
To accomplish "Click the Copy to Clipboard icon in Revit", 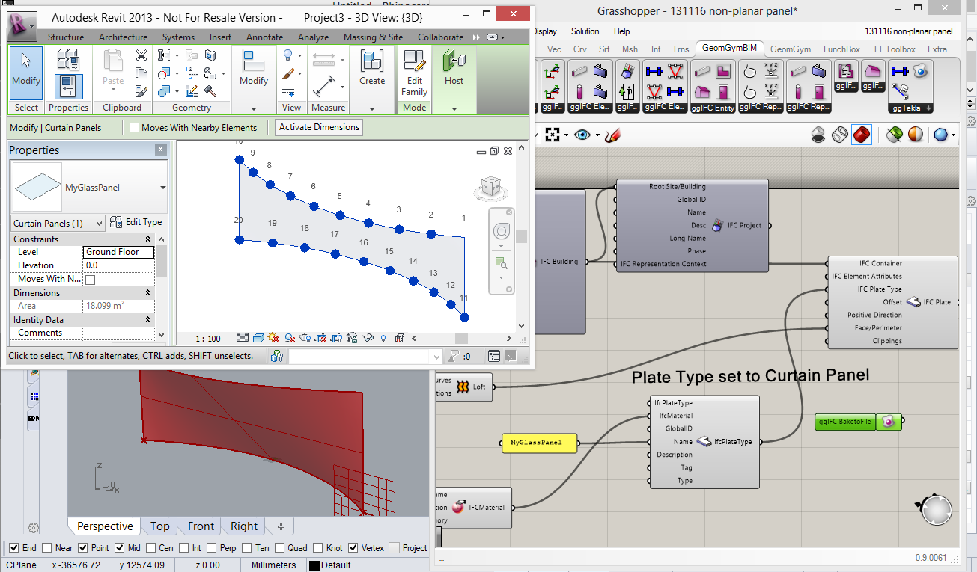I will tap(141, 73).
